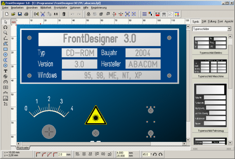Image resolution: width=235 pixels, height=159 pixels.
Task: Switch to the Füllung tab
Action: 212,21
